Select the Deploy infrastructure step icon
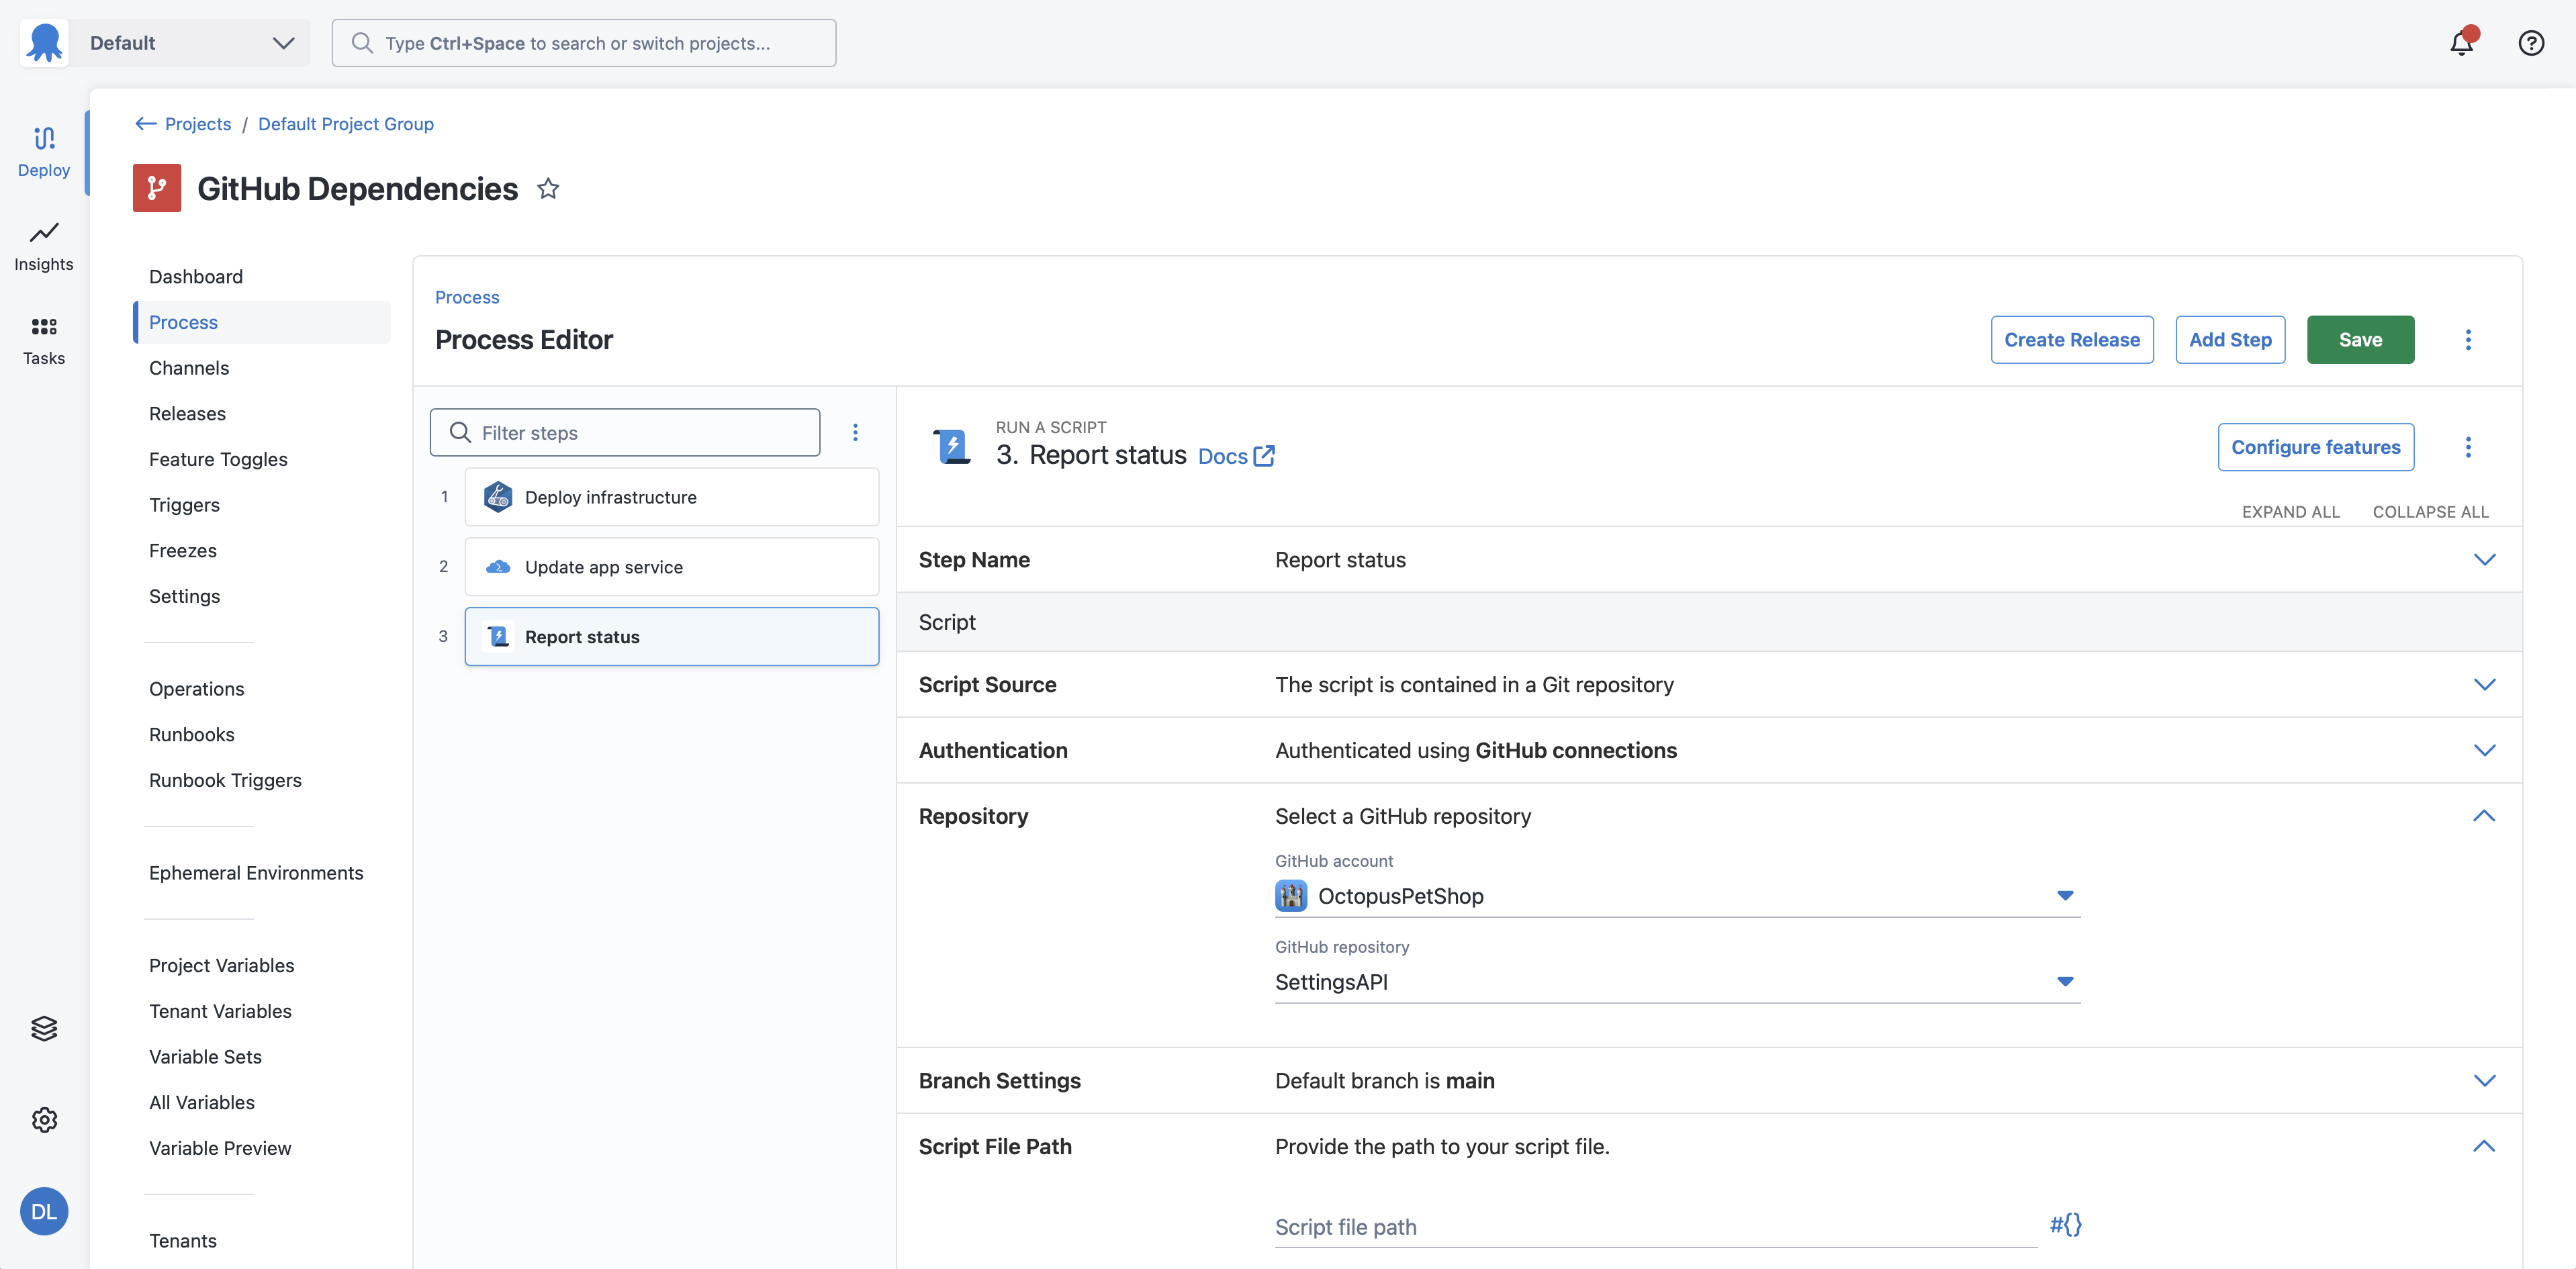 pos(497,496)
